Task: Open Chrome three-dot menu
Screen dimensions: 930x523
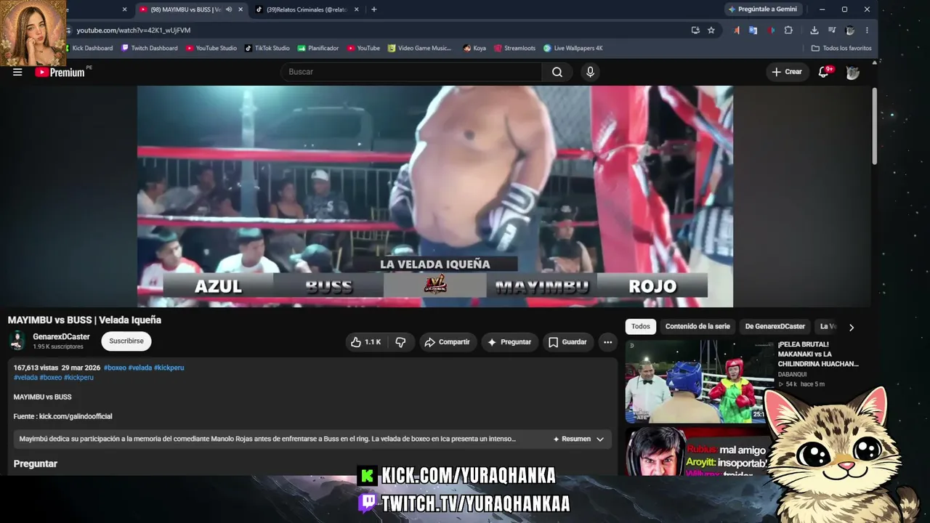Action: (867, 30)
